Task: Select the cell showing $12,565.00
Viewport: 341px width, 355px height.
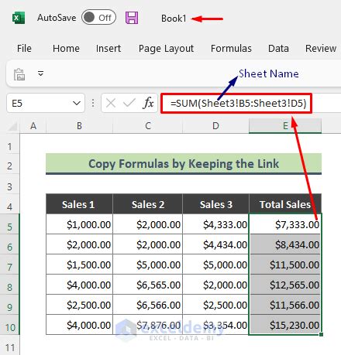Action: tap(285, 285)
